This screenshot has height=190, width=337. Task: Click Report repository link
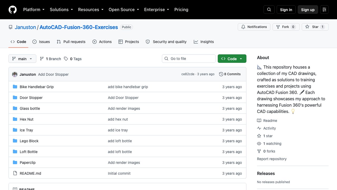(x=272, y=159)
